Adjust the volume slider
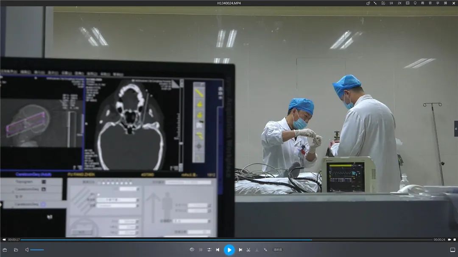 [37, 250]
